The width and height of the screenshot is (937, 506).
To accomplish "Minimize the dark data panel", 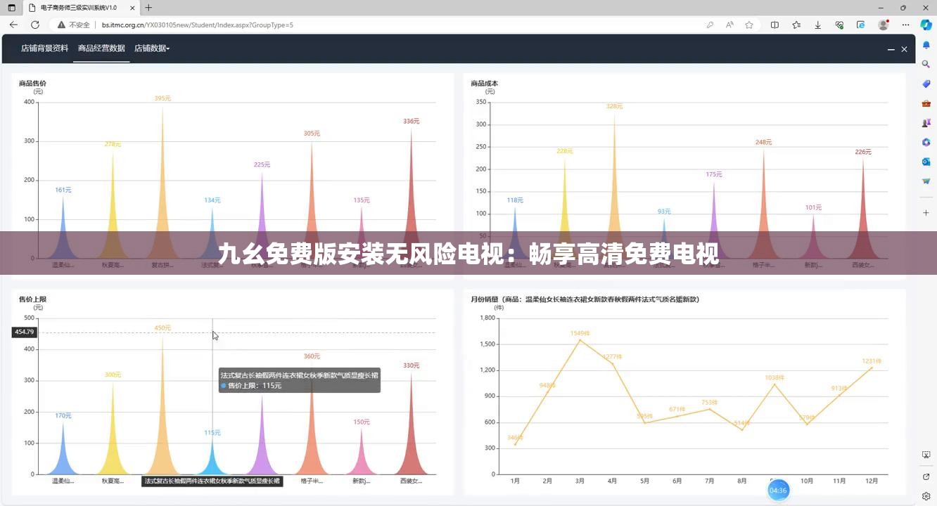I will (x=891, y=49).
